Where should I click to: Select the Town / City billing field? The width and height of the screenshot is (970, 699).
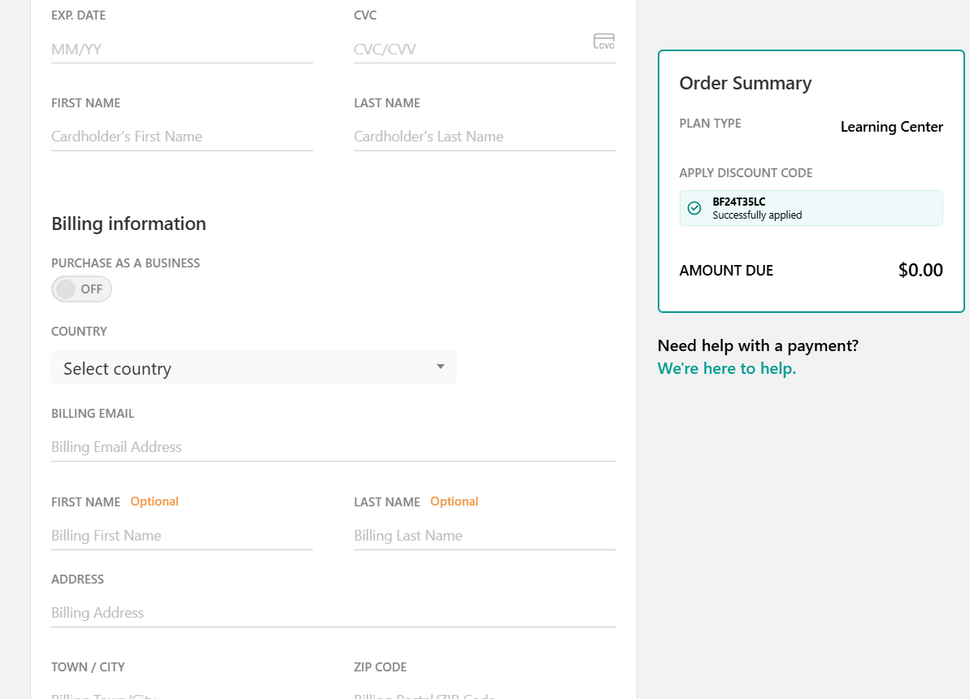click(x=181, y=692)
